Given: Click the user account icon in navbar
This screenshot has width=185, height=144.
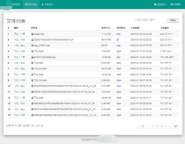Looking at the screenshot, I should tap(172, 4).
